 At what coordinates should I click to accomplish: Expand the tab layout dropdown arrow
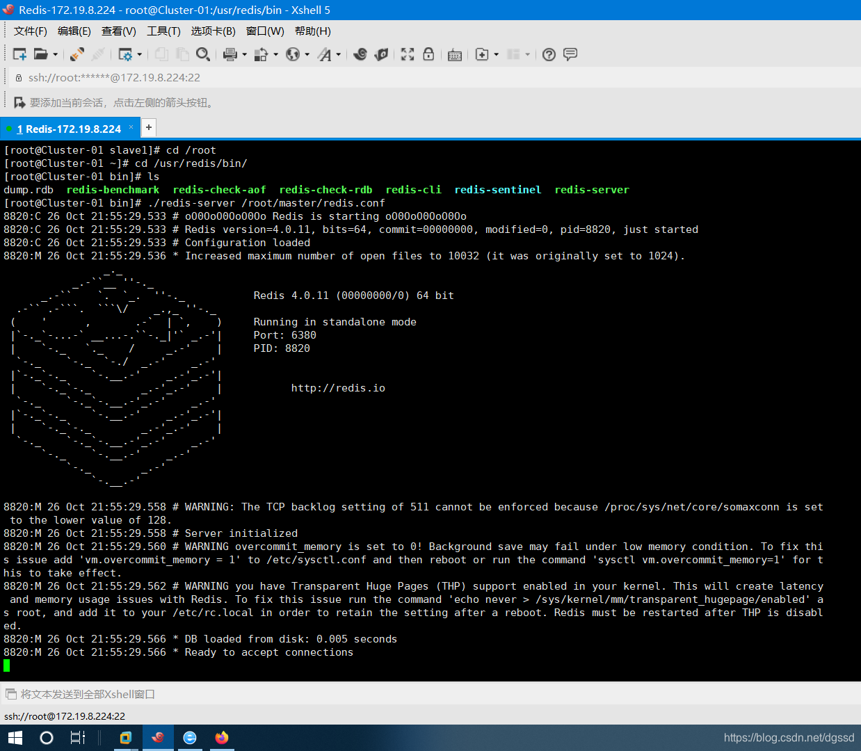(528, 54)
